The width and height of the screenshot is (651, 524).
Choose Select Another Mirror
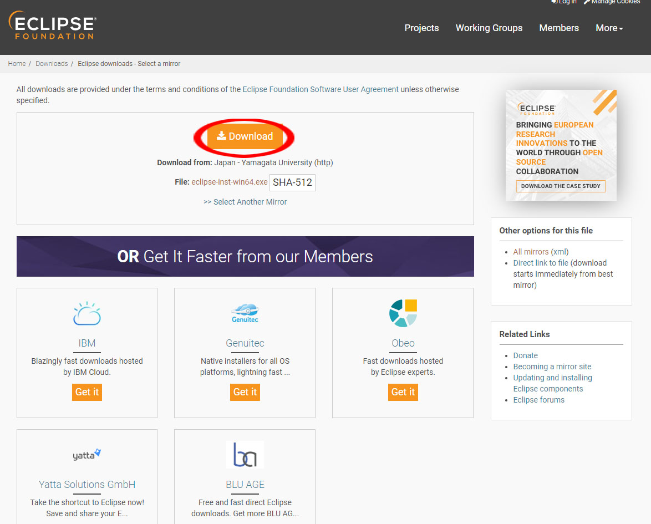coord(245,202)
